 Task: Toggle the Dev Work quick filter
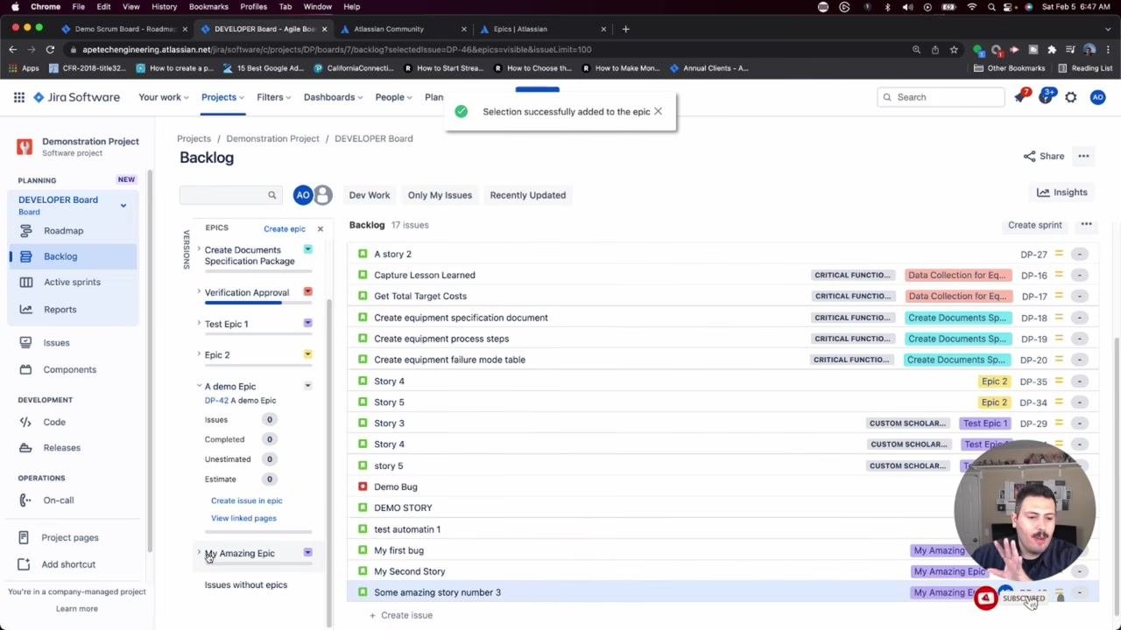click(x=370, y=195)
